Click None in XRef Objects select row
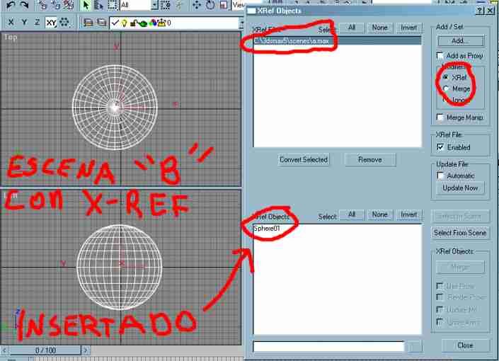This screenshot has height=361, width=499. [379, 214]
